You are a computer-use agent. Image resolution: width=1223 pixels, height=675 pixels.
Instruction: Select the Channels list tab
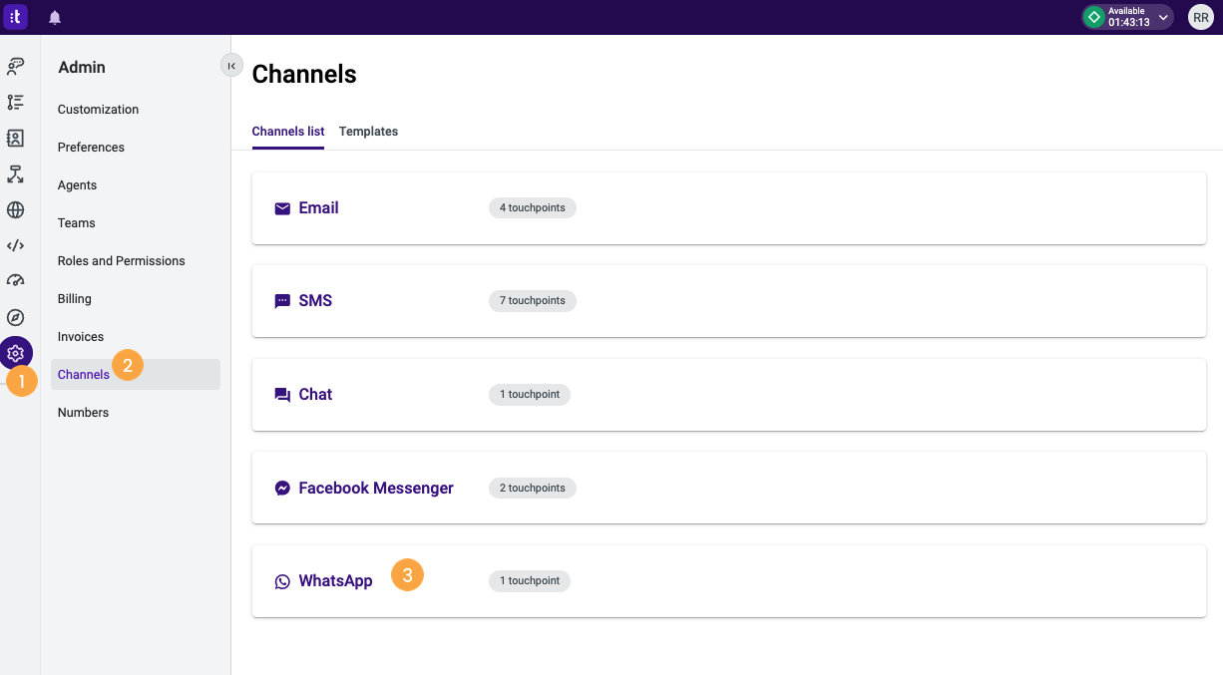click(x=287, y=132)
